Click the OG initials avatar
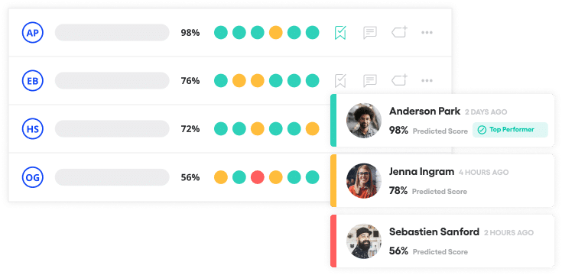This screenshot has width=562, height=275. [33, 177]
